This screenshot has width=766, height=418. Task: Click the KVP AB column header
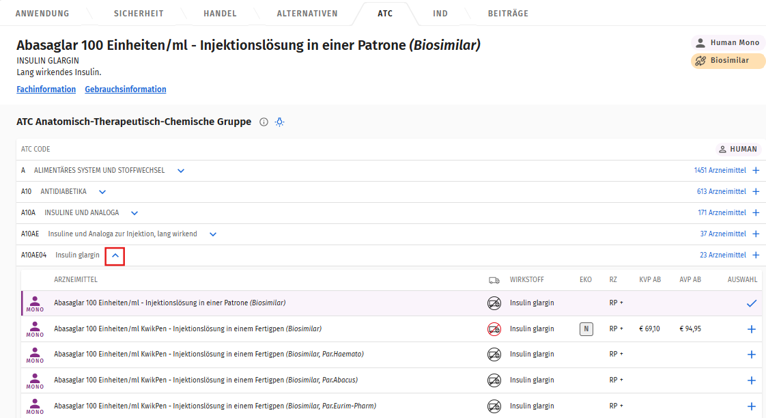tap(650, 279)
